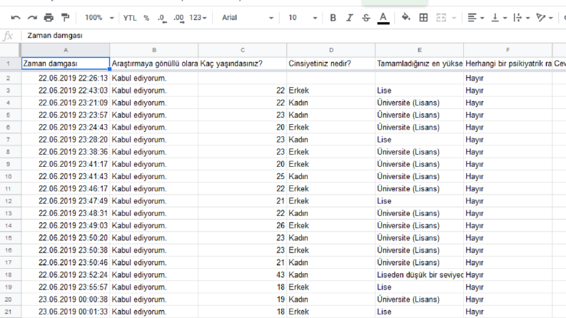Select 'Liseden düşük bir seviye' cell

[420, 275]
